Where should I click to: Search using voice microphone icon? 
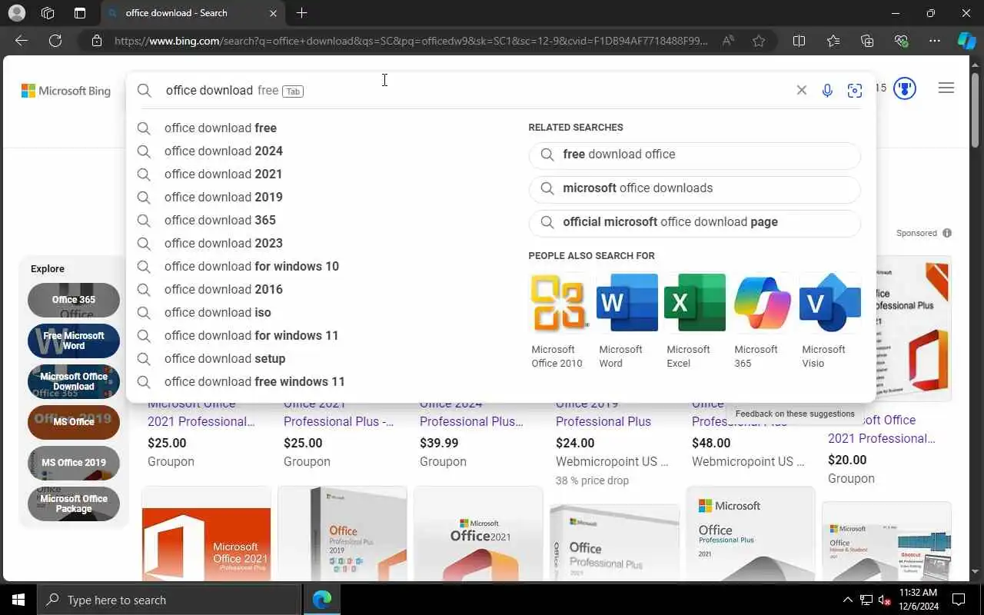coord(827,90)
